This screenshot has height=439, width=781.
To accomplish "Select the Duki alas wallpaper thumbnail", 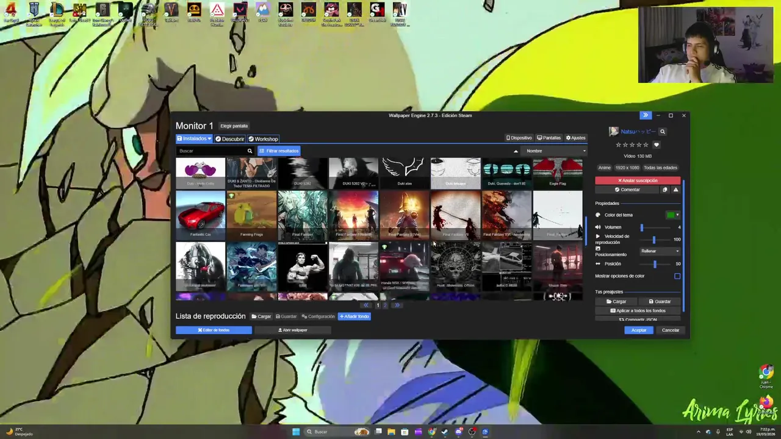I will point(405,173).
